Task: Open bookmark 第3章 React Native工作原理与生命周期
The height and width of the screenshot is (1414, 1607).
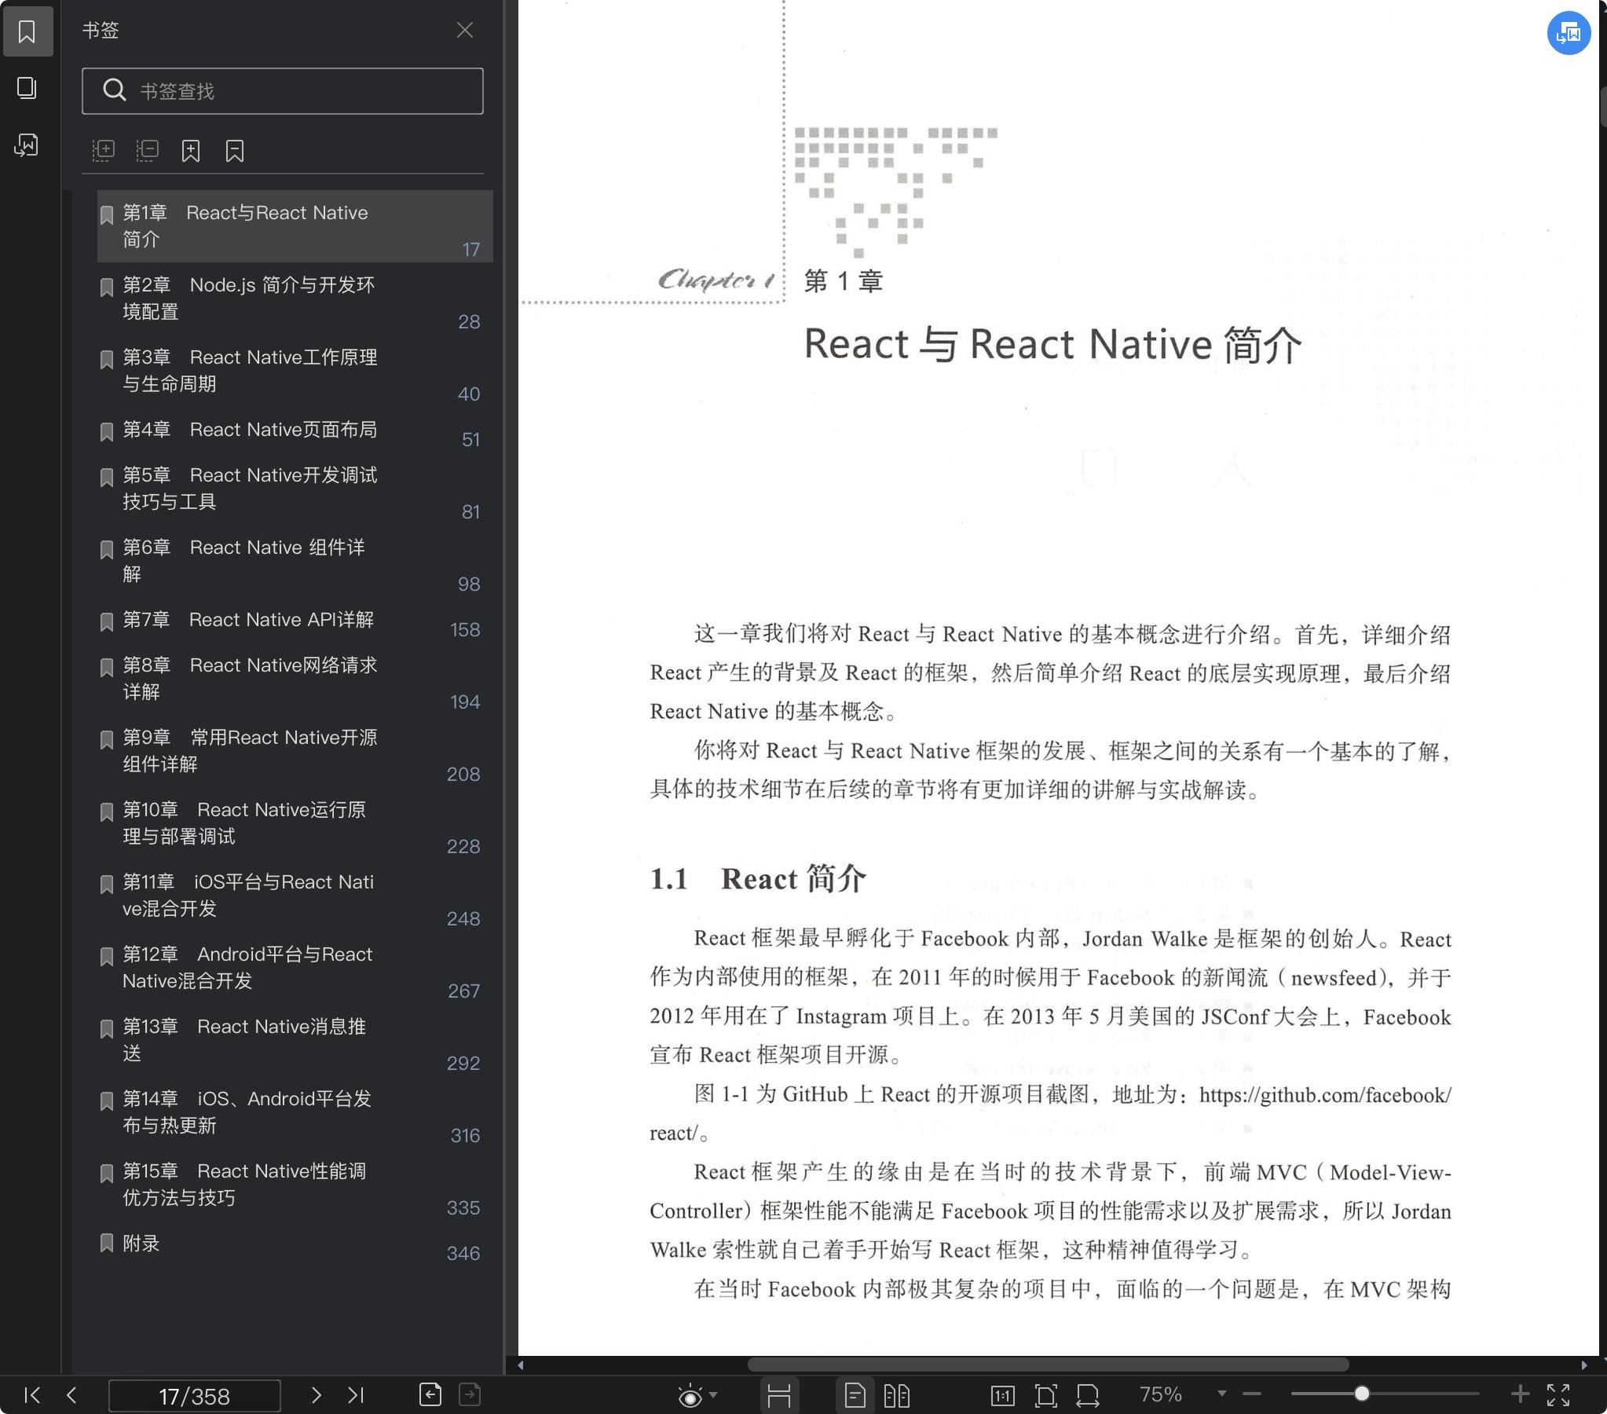Action: tap(295, 371)
